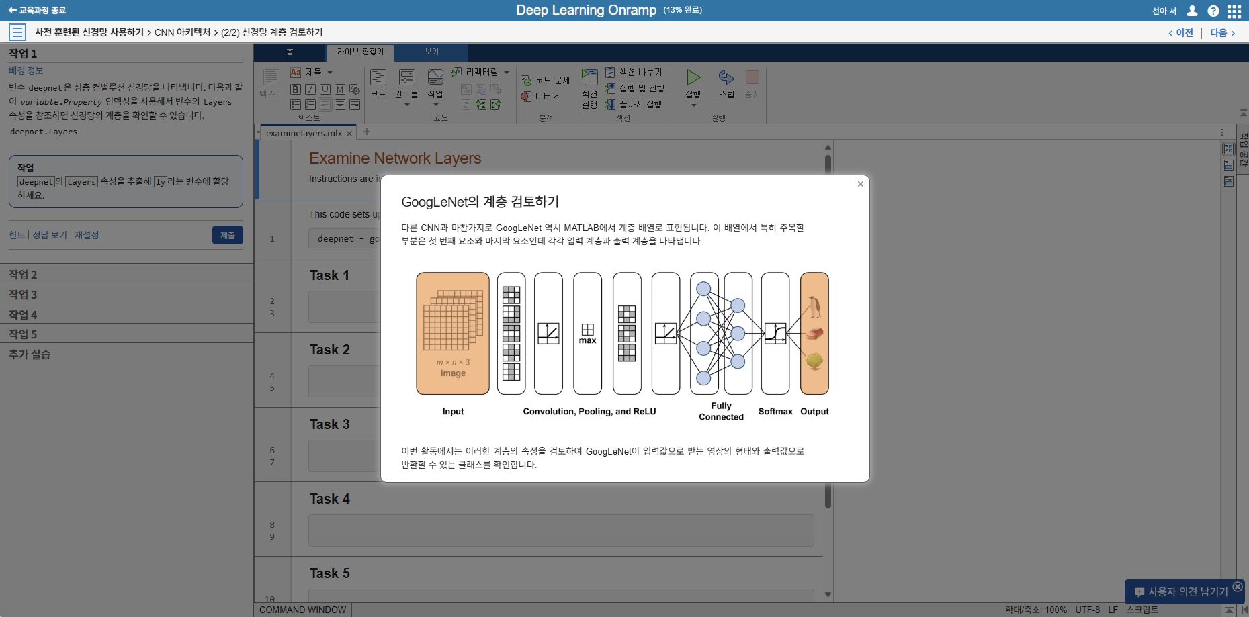Image resolution: width=1249 pixels, height=617 pixels.
Task: Toggle Monospace text formatting
Action: click(x=340, y=89)
